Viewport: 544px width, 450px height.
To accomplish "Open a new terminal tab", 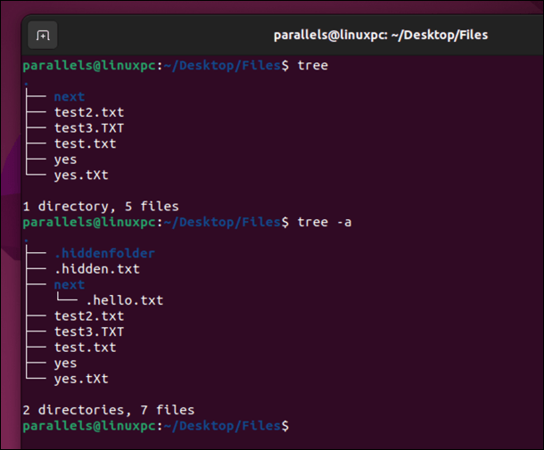I will click(42, 36).
